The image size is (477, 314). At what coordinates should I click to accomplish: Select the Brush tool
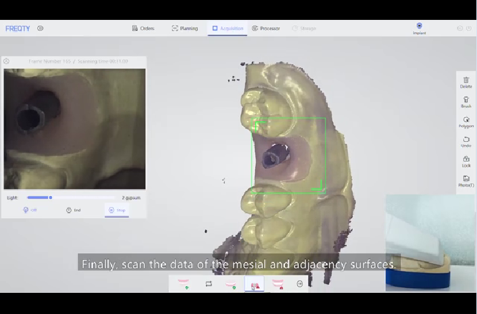click(x=466, y=101)
